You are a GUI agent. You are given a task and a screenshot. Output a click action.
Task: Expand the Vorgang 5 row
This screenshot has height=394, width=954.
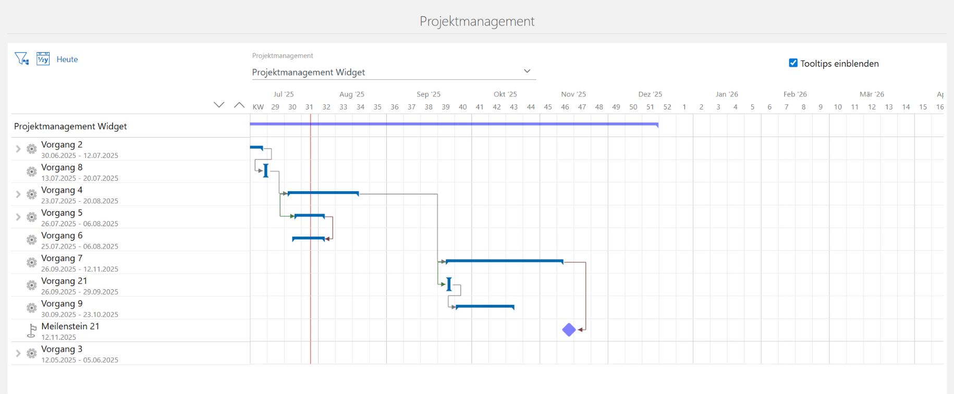pos(18,217)
